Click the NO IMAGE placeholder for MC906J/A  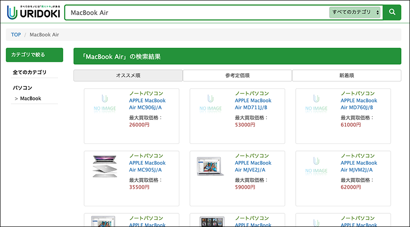tap(105, 103)
